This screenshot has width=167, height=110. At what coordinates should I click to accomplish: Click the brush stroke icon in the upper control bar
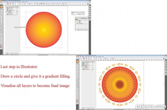pyautogui.click(x=10, y=4)
